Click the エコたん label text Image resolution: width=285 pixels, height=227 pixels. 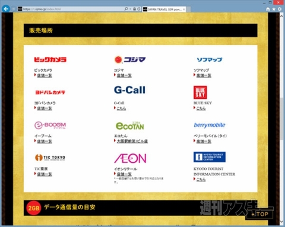point(121,136)
